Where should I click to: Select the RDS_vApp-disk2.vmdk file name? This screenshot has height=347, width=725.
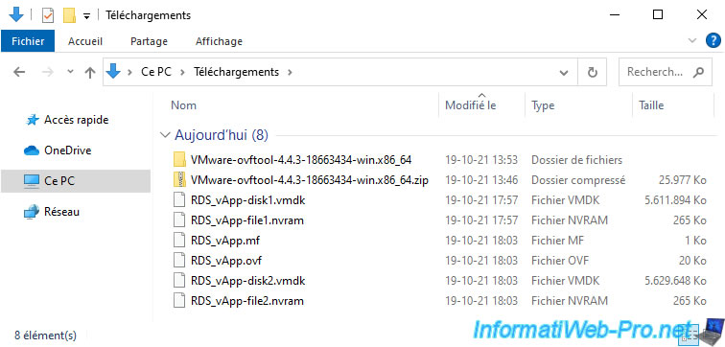pos(247,281)
